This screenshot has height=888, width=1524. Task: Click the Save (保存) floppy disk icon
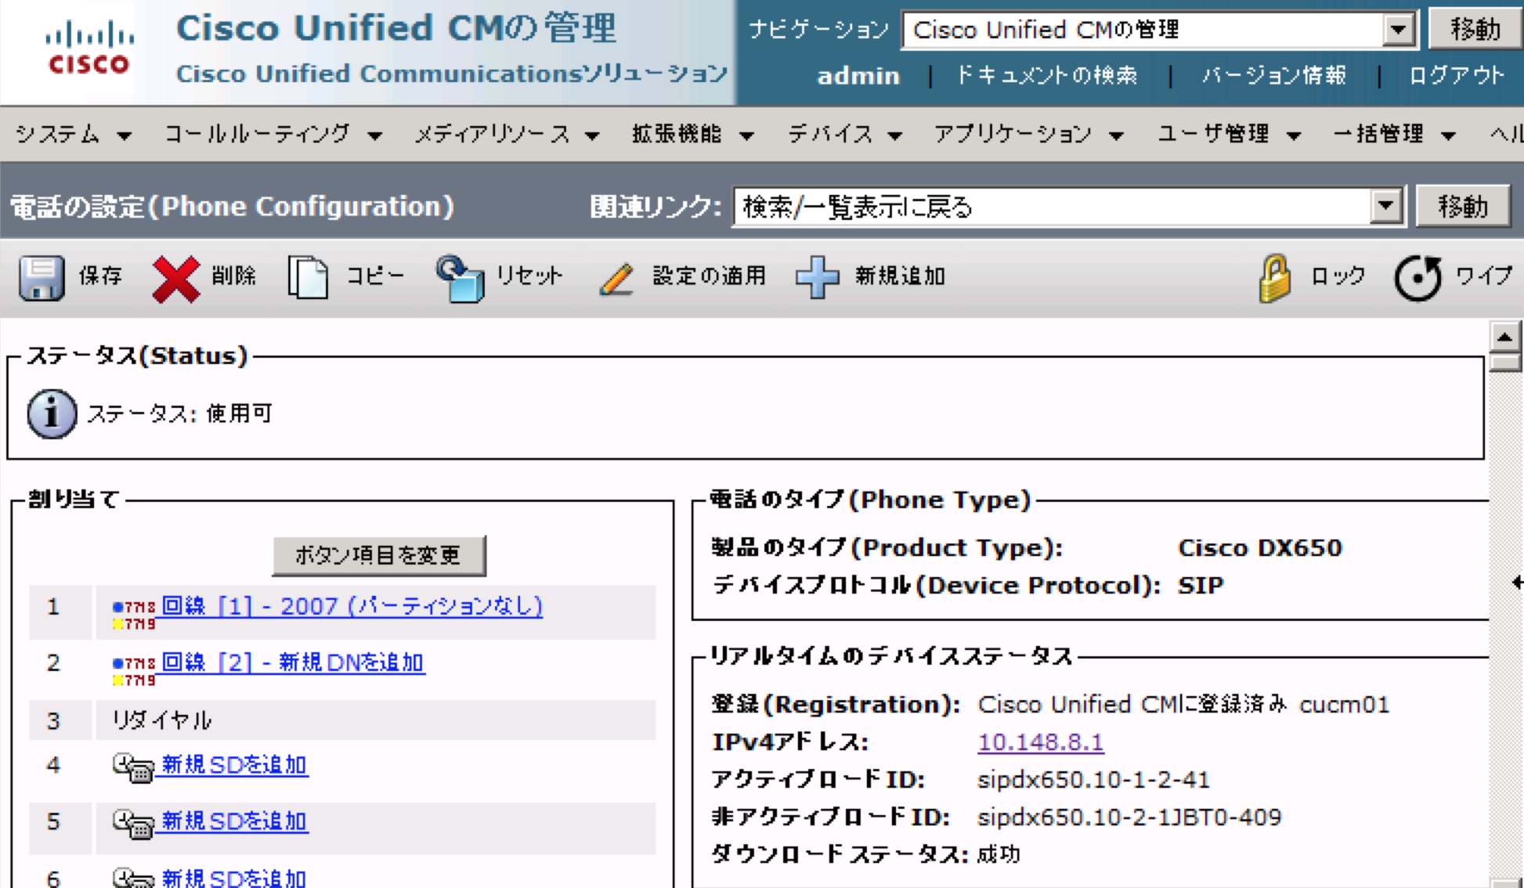coord(41,277)
